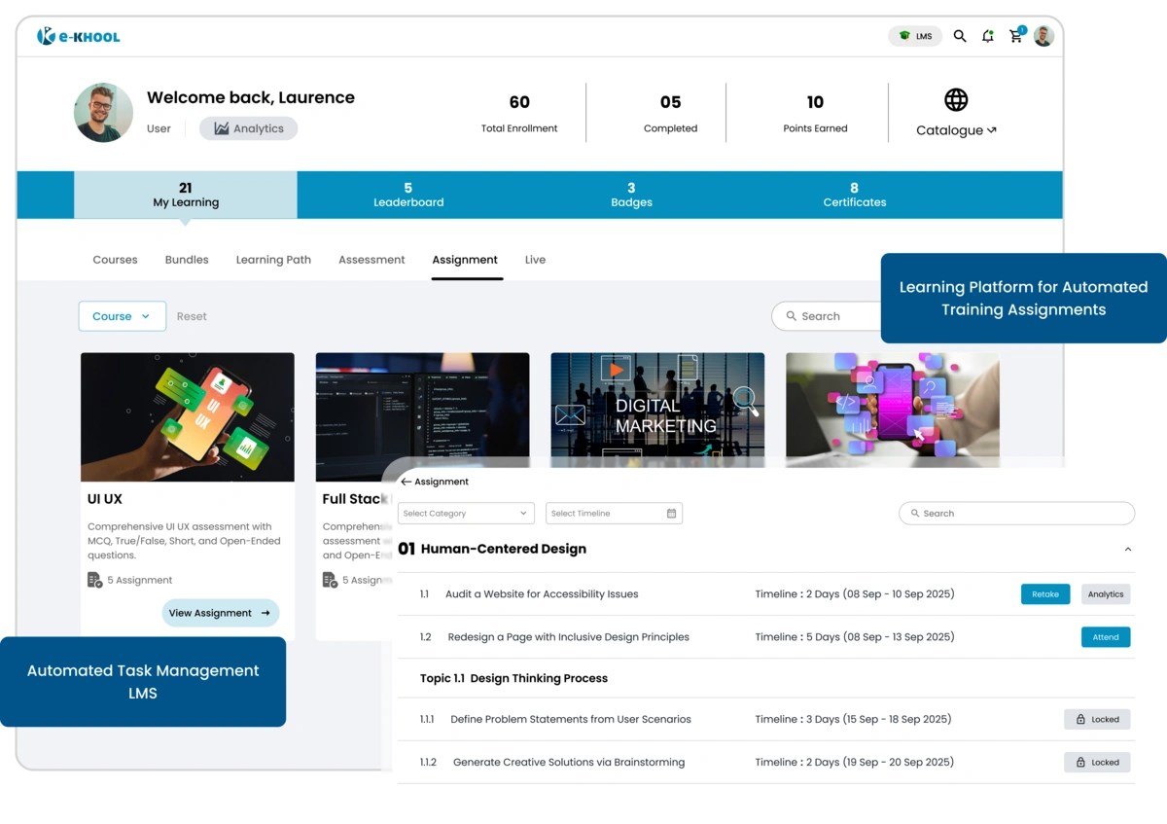Open the calendar icon in Select Timeline
This screenshot has height=824, width=1167.
(x=670, y=513)
